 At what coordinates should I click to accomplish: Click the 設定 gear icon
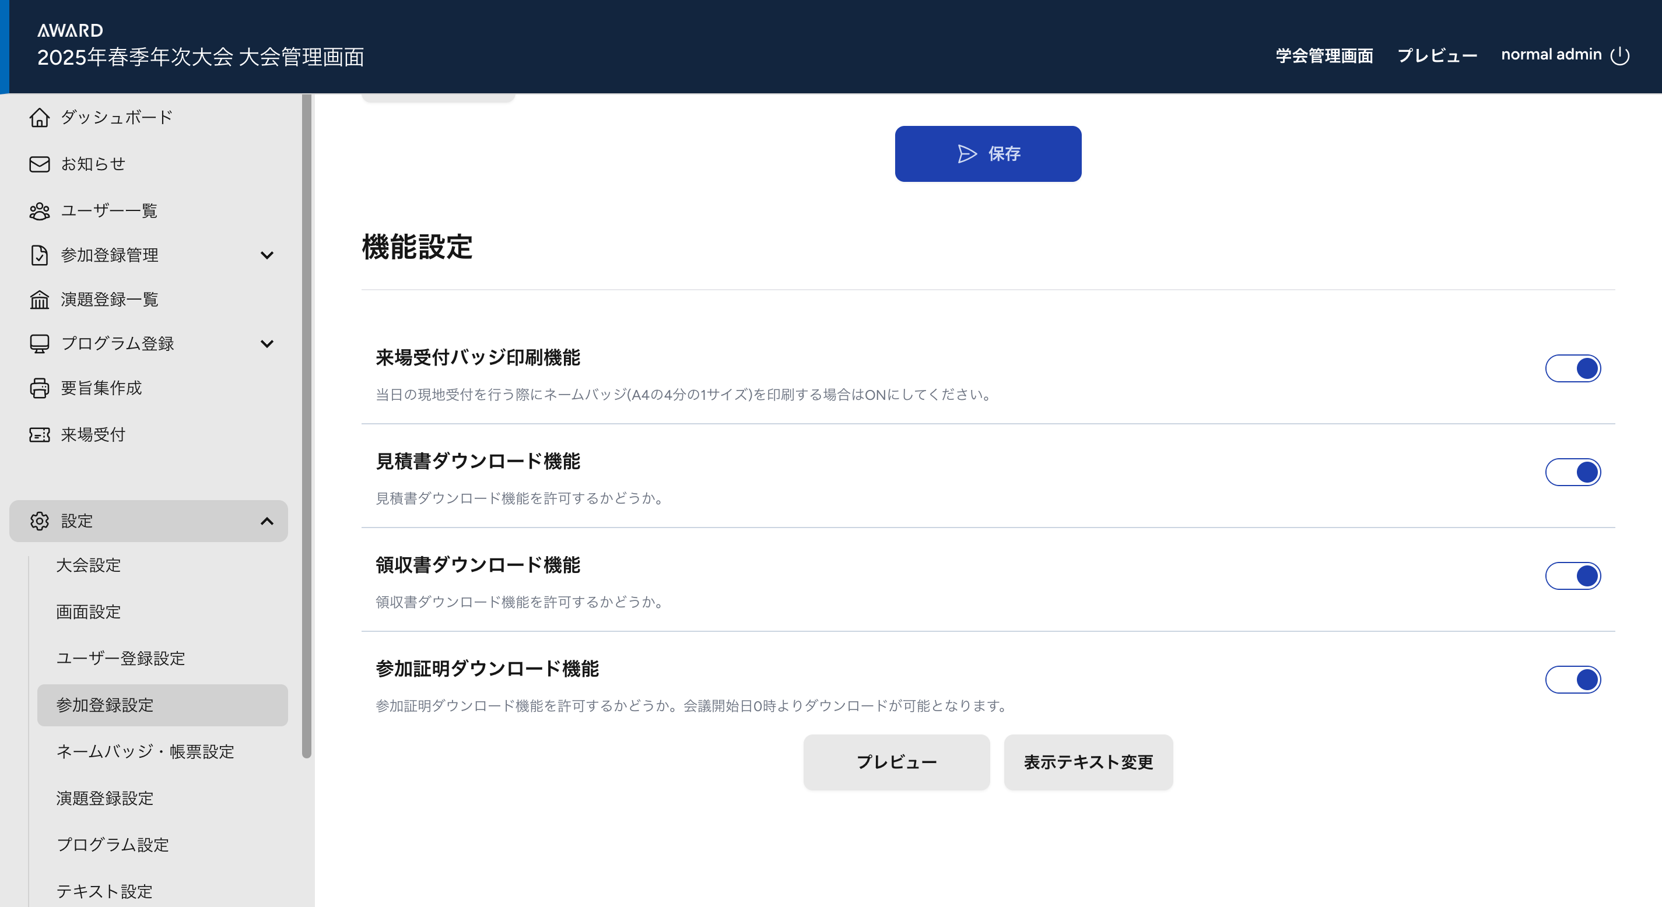tap(39, 521)
